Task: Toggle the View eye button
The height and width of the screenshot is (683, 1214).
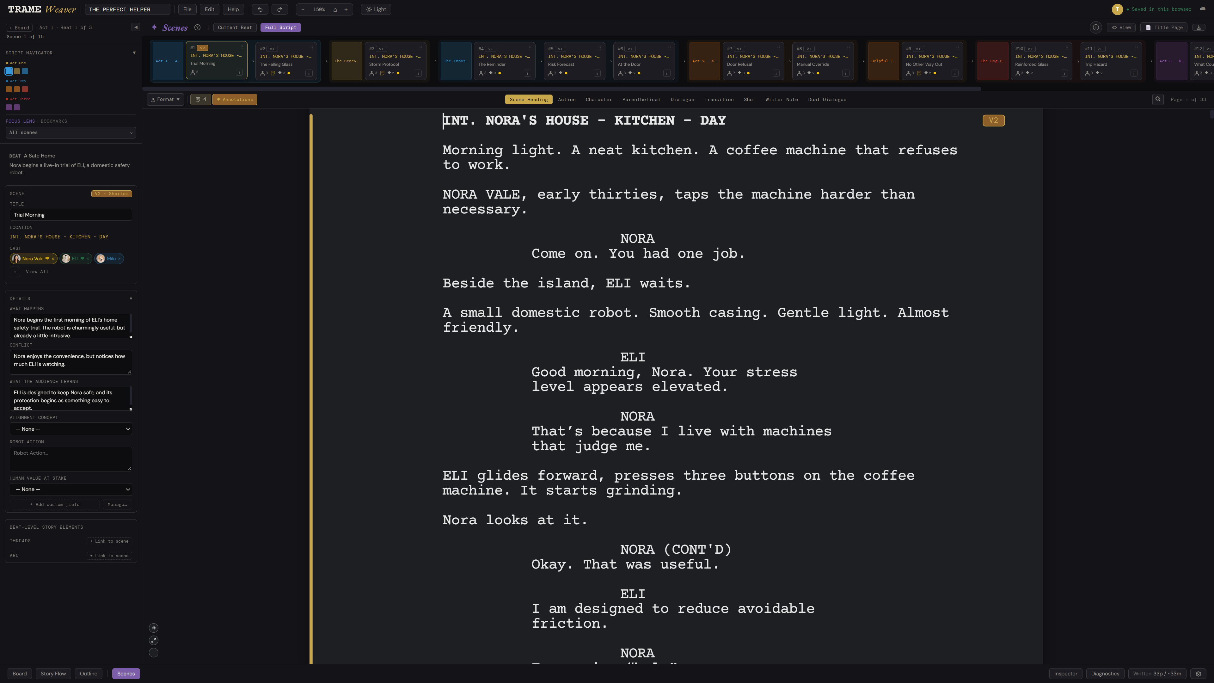Action: tap(1121, 27)
